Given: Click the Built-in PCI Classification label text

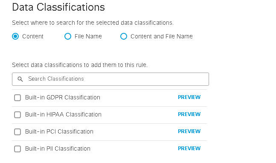Looking at the screenshot, I should point(59,132).
